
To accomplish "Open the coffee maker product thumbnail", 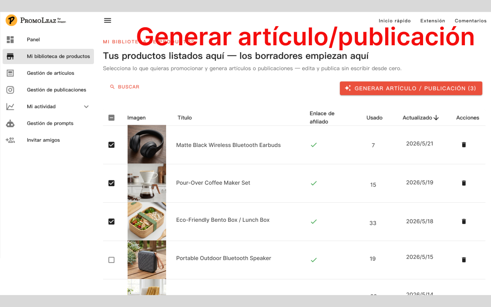I will 147,183.
